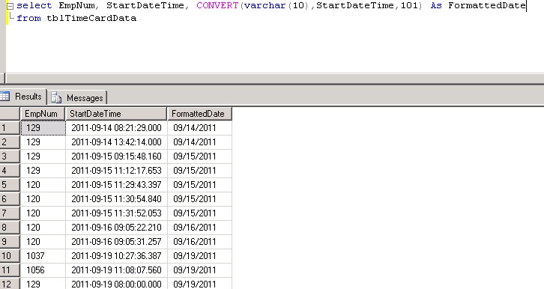The image size is (544, 289).
Task: Collapse the select query outline block
Action: click(x=10, y=6)
